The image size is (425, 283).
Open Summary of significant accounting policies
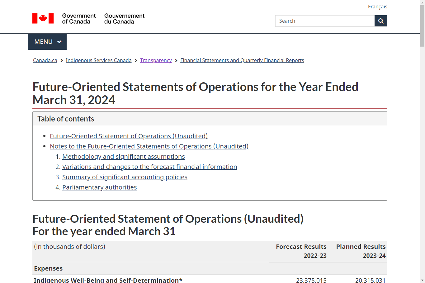[x=125, y=177]
